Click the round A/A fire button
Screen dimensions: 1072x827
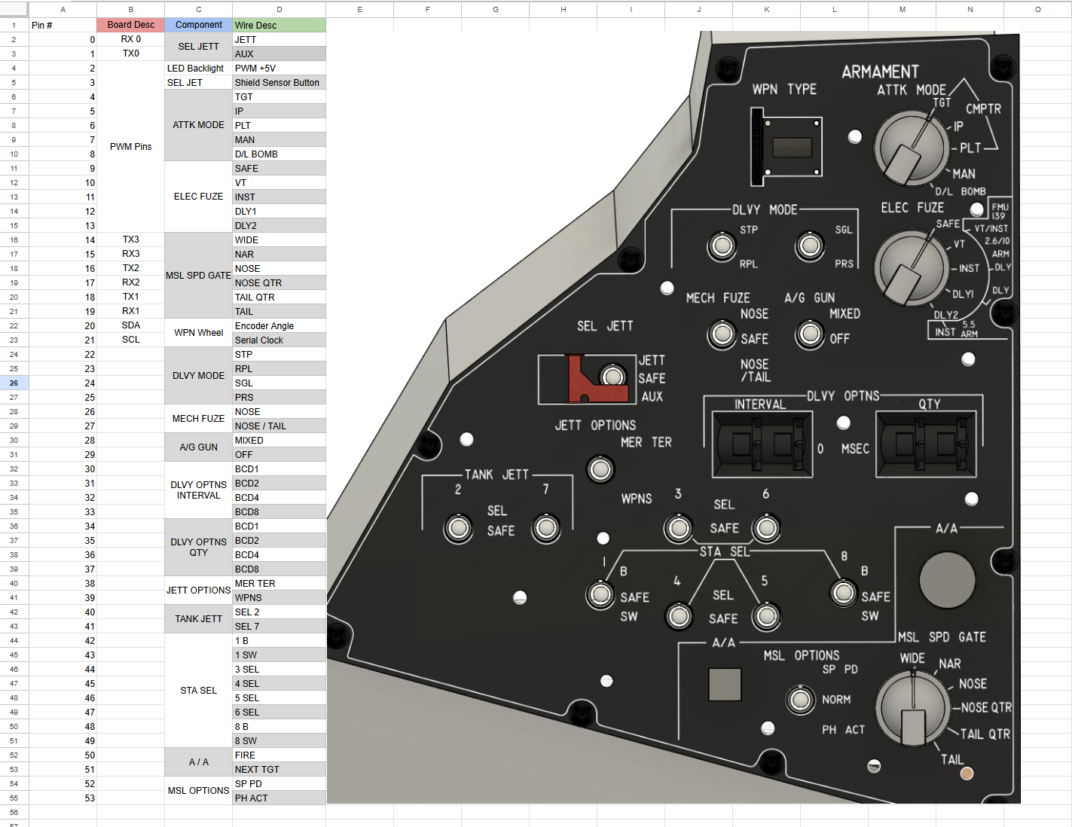[x=947, y=580]
